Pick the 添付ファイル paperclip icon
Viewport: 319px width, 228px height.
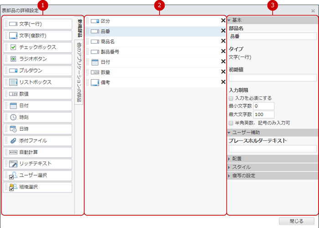[13, 141]
